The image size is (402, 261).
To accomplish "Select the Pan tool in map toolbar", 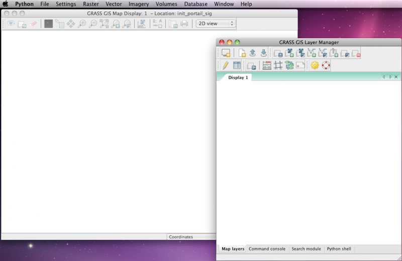I will pos(71,24).
